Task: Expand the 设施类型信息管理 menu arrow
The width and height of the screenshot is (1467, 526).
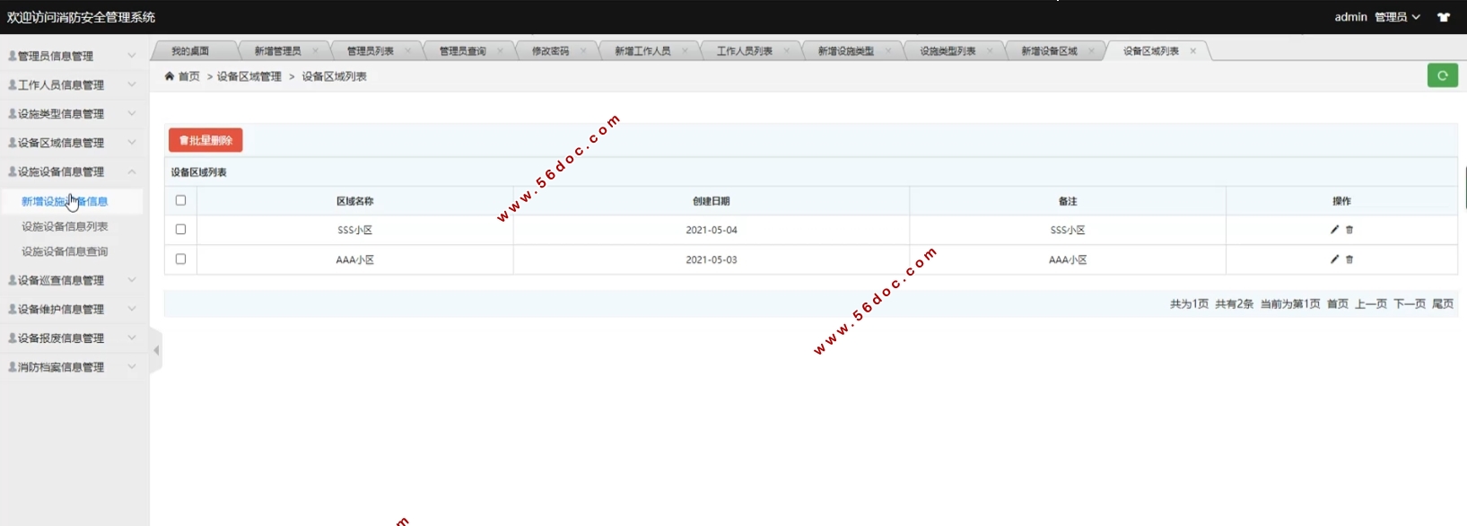Action: point(132,113)
